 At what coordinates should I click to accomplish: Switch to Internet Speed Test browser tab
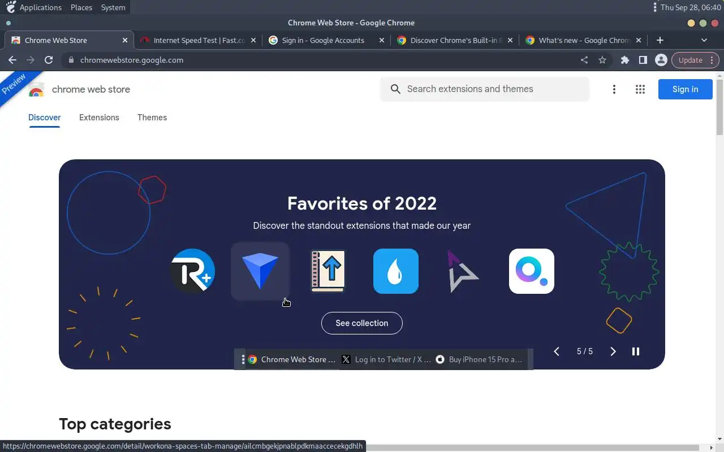coord(198,40)
